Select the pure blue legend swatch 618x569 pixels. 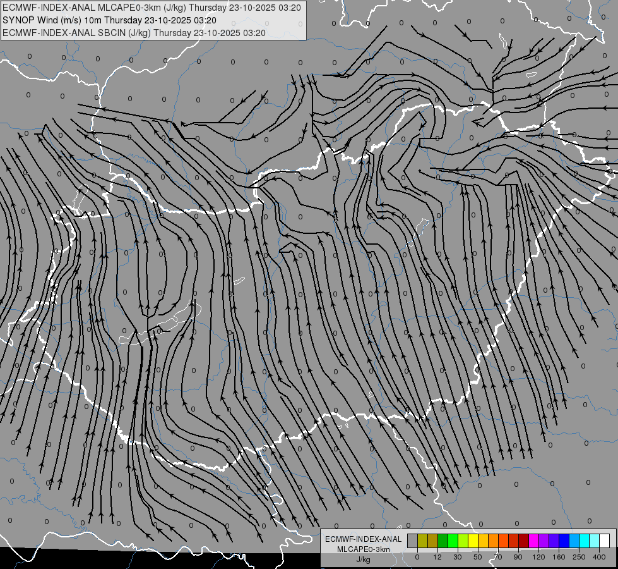point(564,541)
